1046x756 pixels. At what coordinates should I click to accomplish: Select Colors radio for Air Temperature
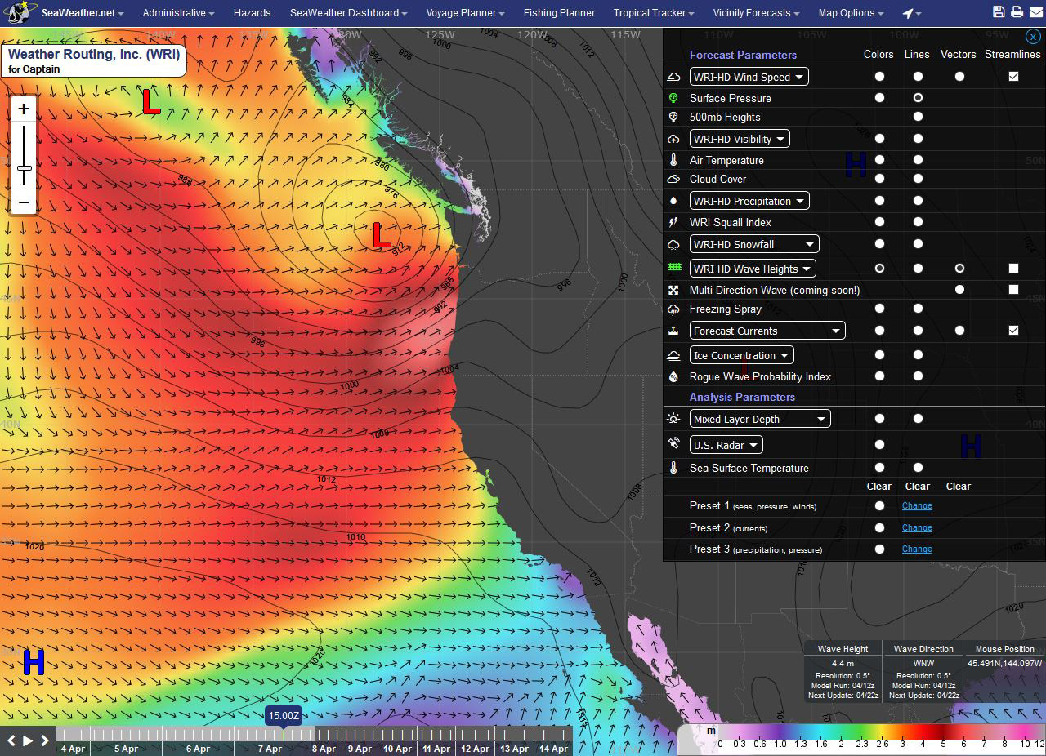pos(879,160)
